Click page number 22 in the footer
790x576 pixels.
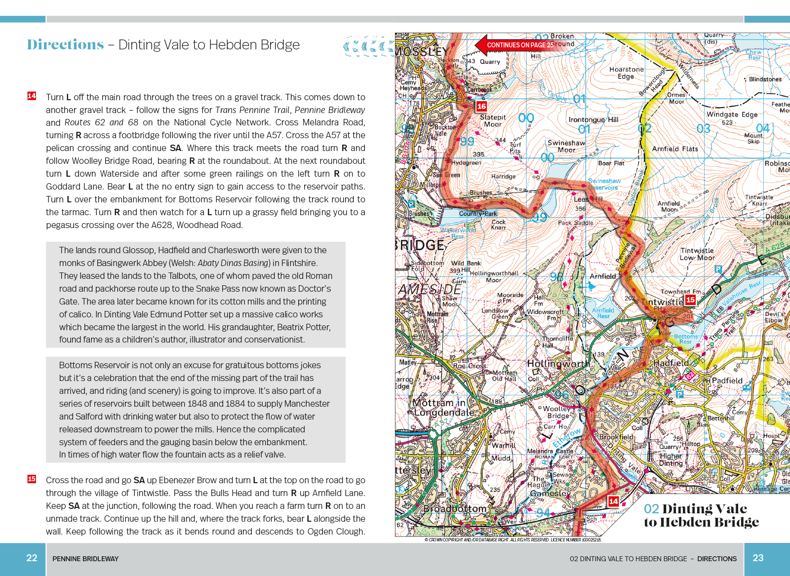[32, 558]
